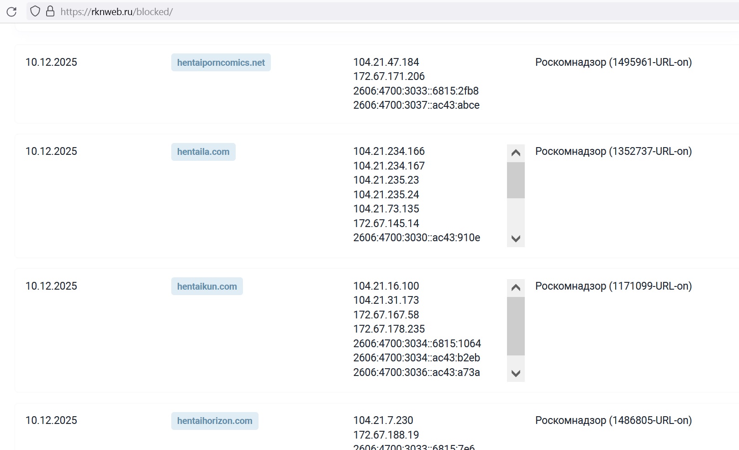
Task: Select IP address 104.21.7.230
Action: point(383,420)
